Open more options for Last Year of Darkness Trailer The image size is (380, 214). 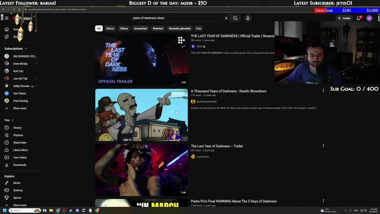tap(323, 146)
